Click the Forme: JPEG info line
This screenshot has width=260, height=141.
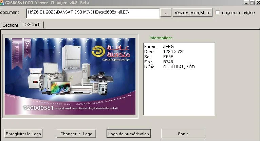click(159, 47)
